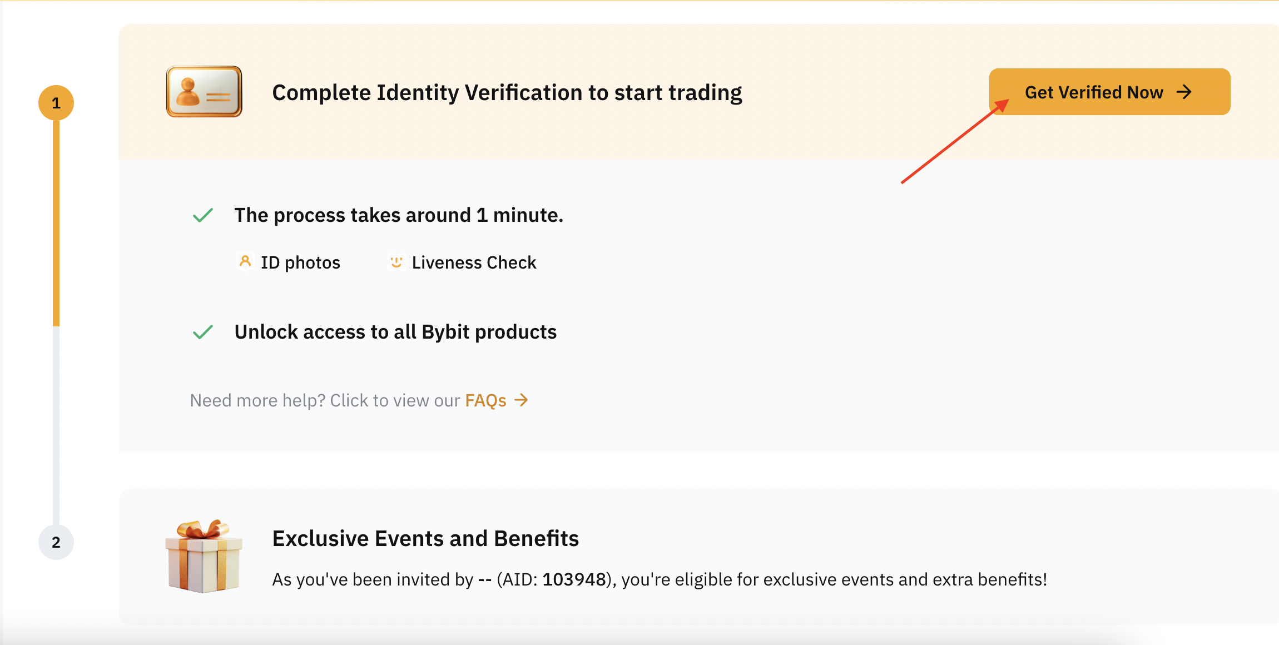
Task: Click the ID photos label
Action: [x=300, y=262]
